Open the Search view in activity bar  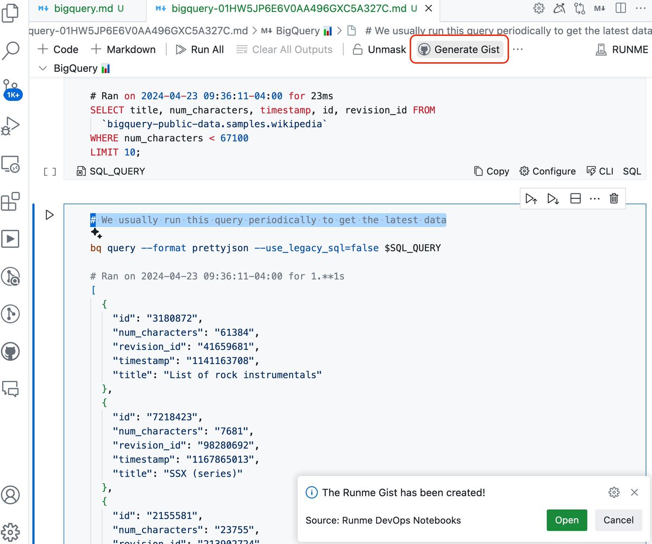[x=11, y=50]
